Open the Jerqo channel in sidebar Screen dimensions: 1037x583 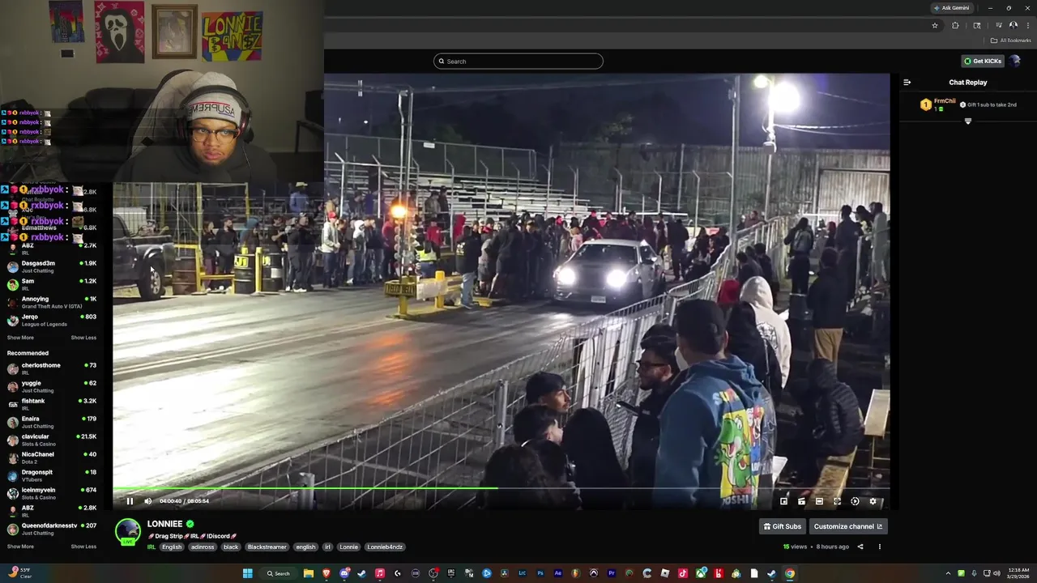[53, 320]
